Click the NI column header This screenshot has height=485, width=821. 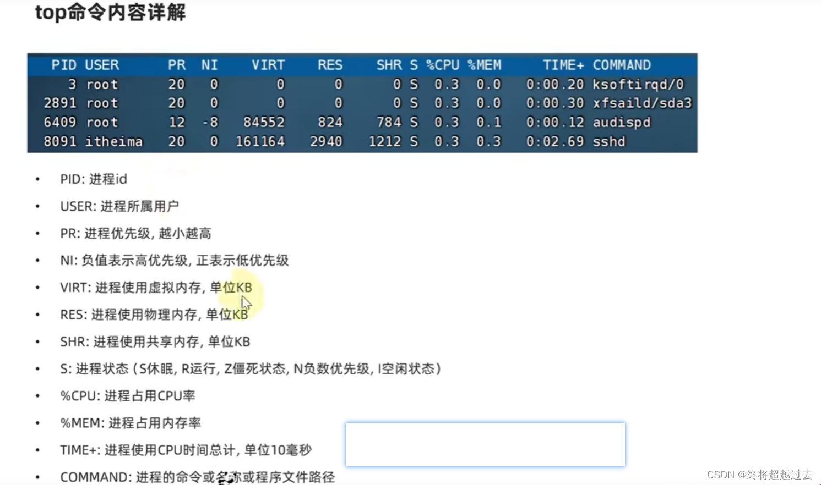click(209, 65)
